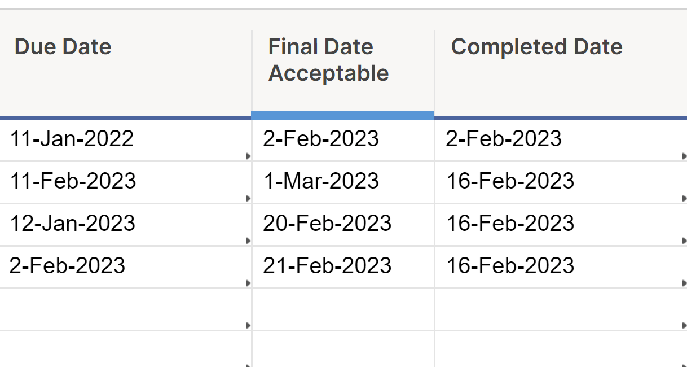Select the 1-Mar-2023 final date cell

coord(320,181)
